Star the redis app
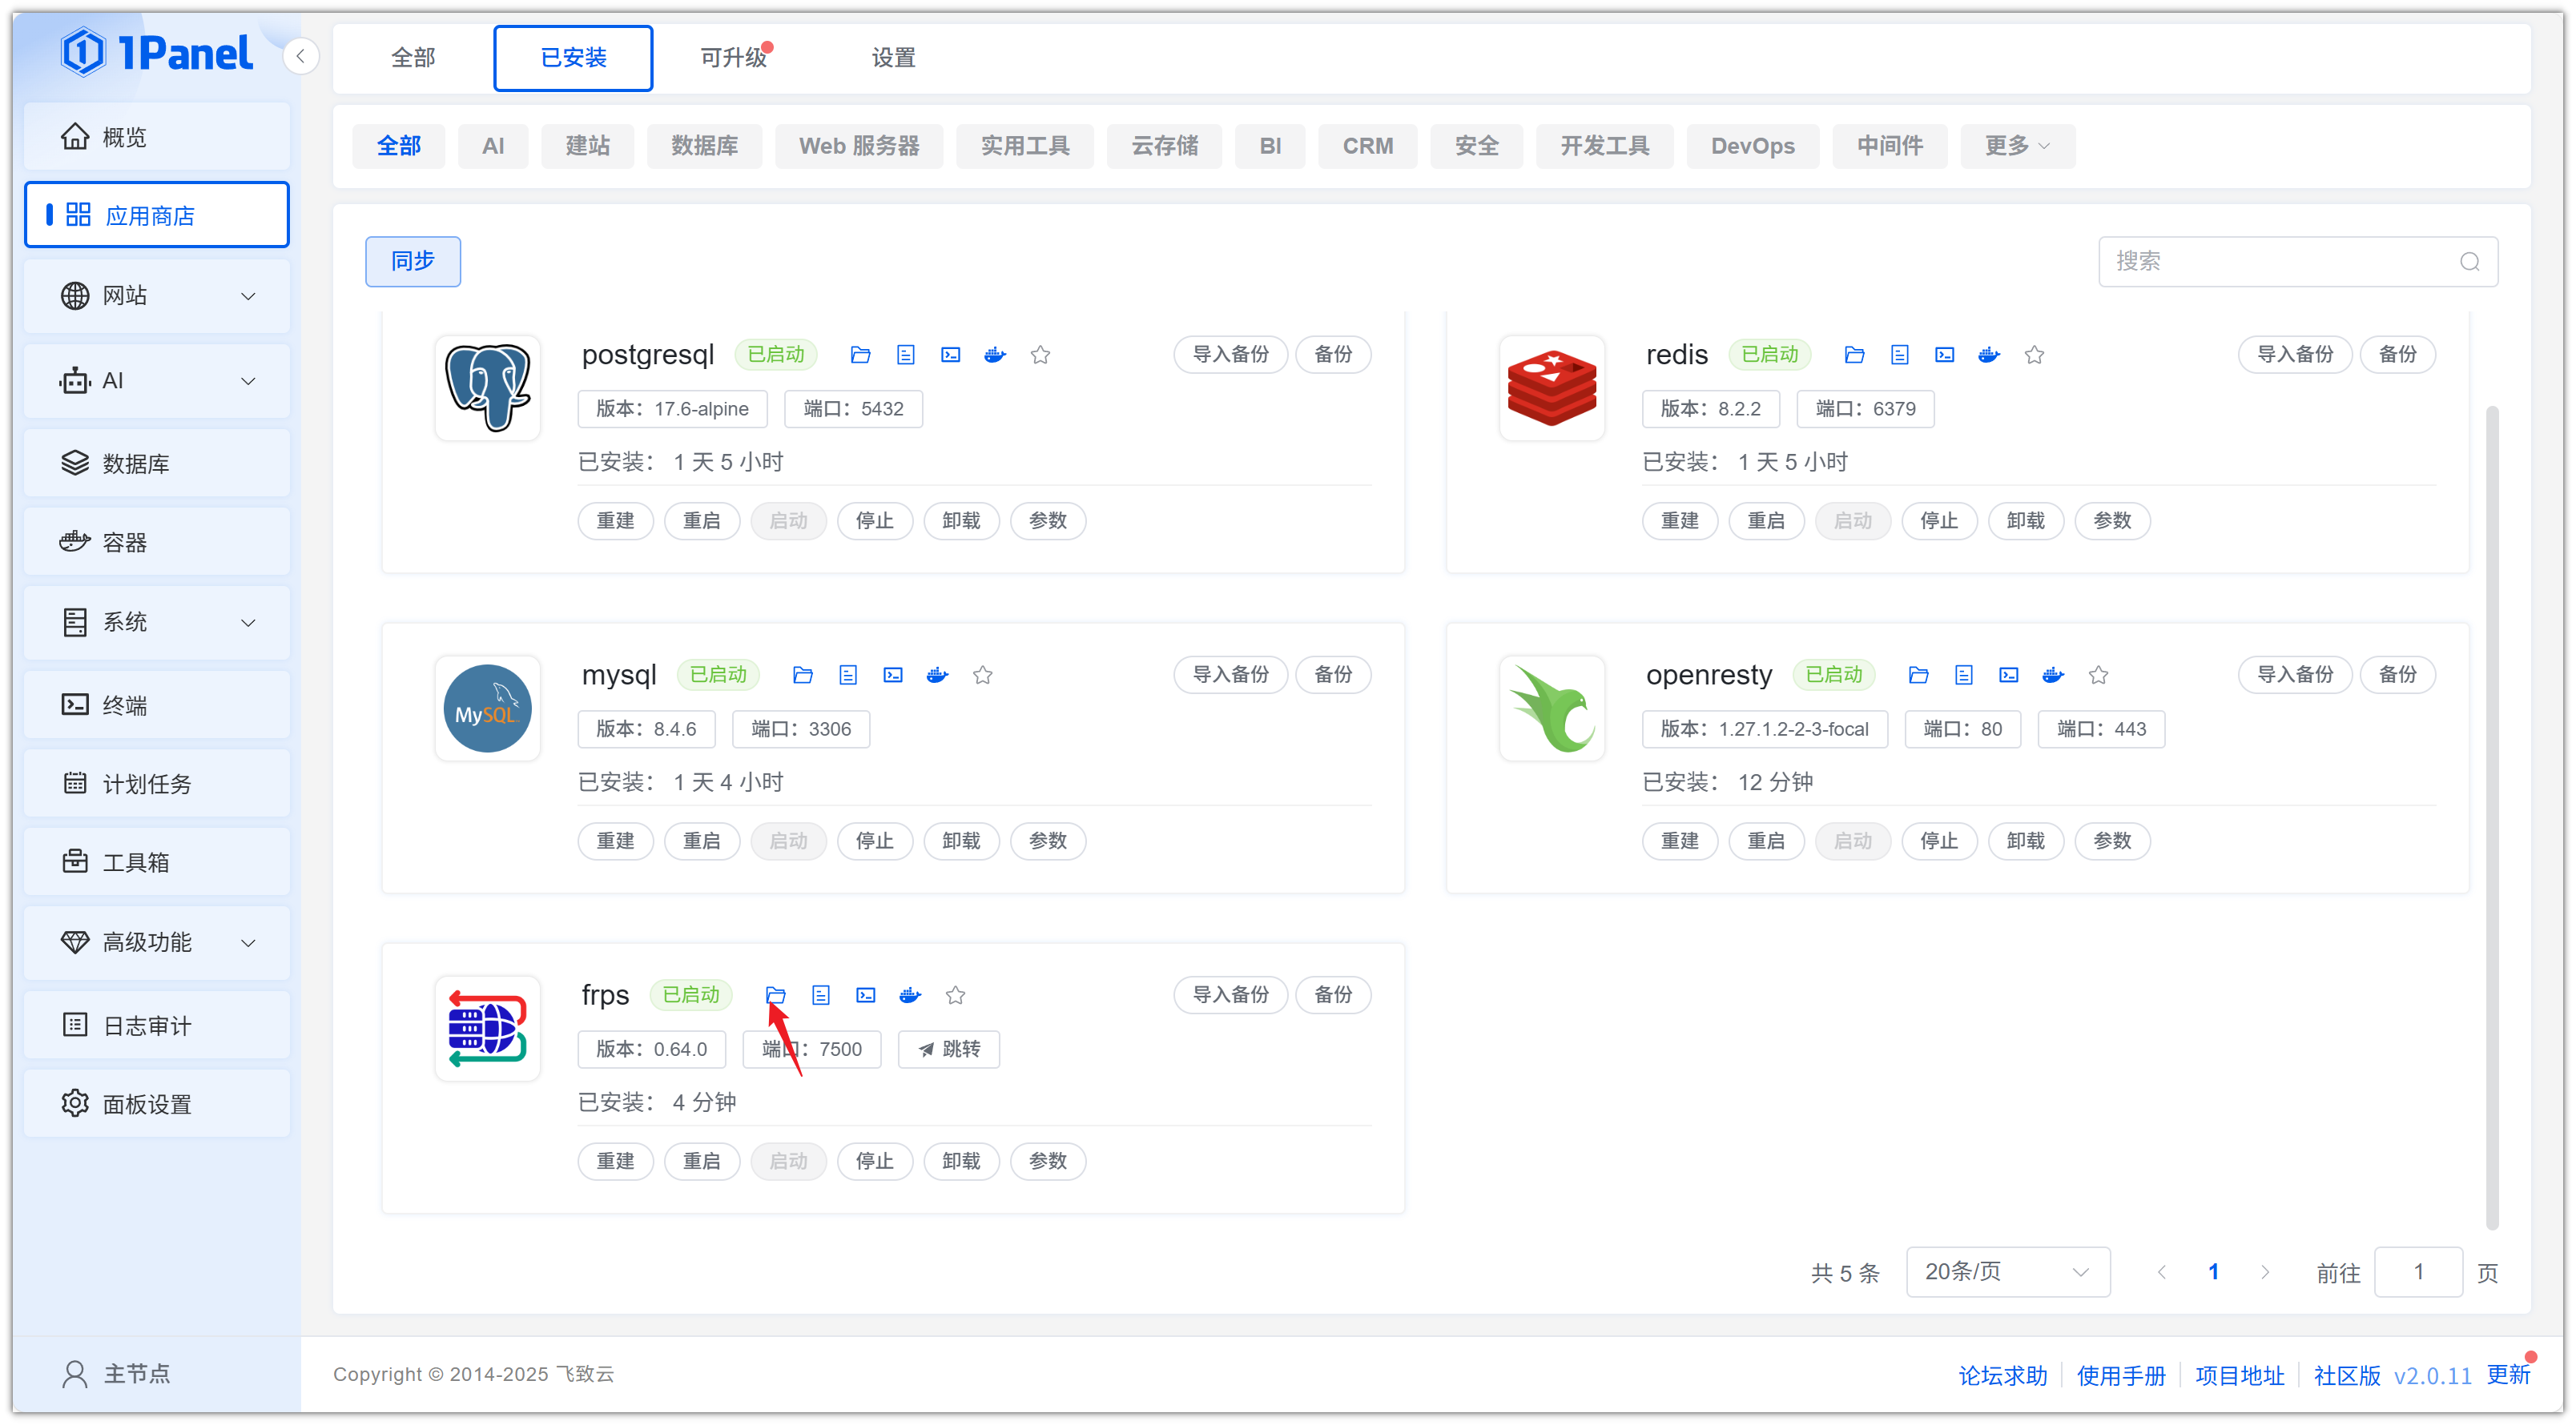Screen dimensions: 2576x1425 coord(2034,355)
